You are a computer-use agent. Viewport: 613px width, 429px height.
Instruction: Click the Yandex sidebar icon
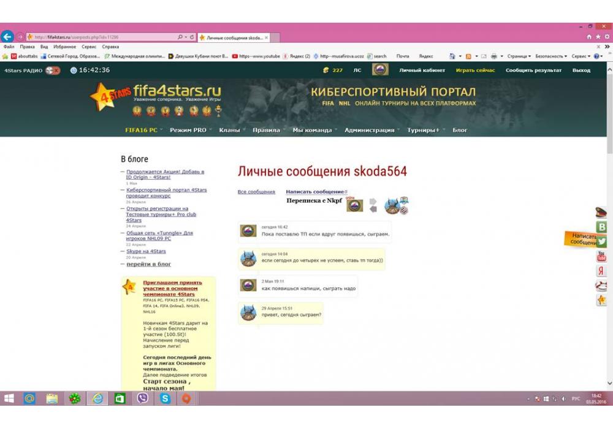tap(602, 271)
